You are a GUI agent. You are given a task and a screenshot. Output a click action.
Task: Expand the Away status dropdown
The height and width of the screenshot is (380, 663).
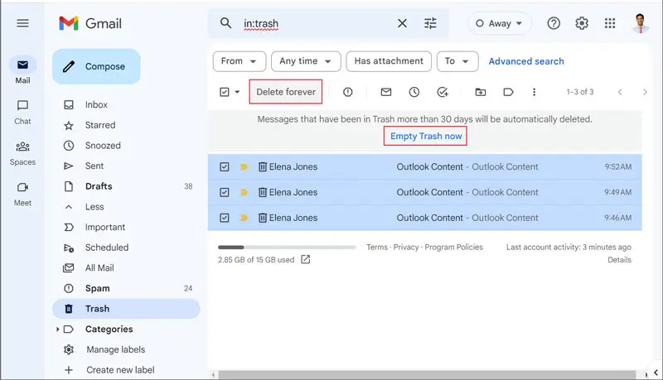[499, 23]
